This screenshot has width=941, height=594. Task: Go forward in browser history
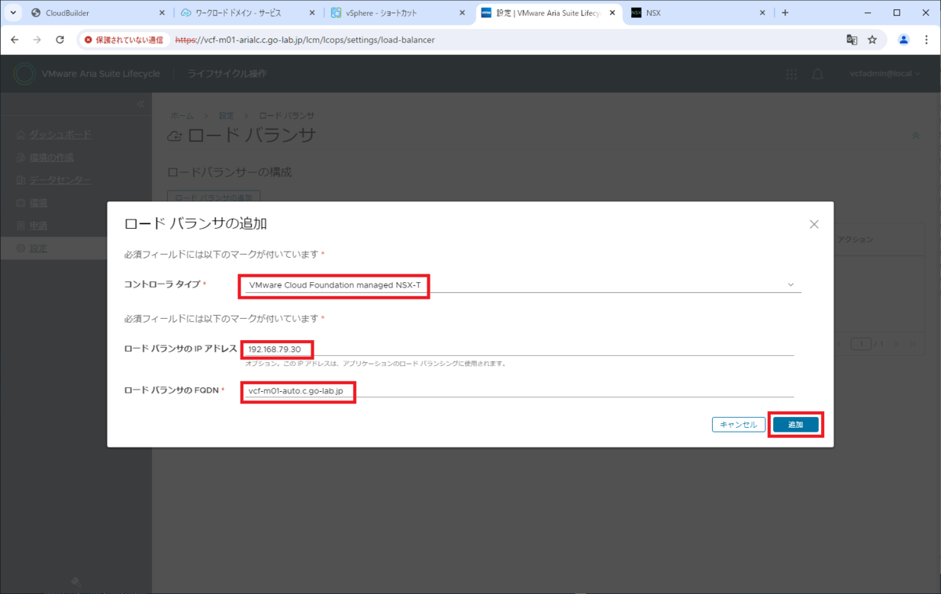(x=38, y=39)
